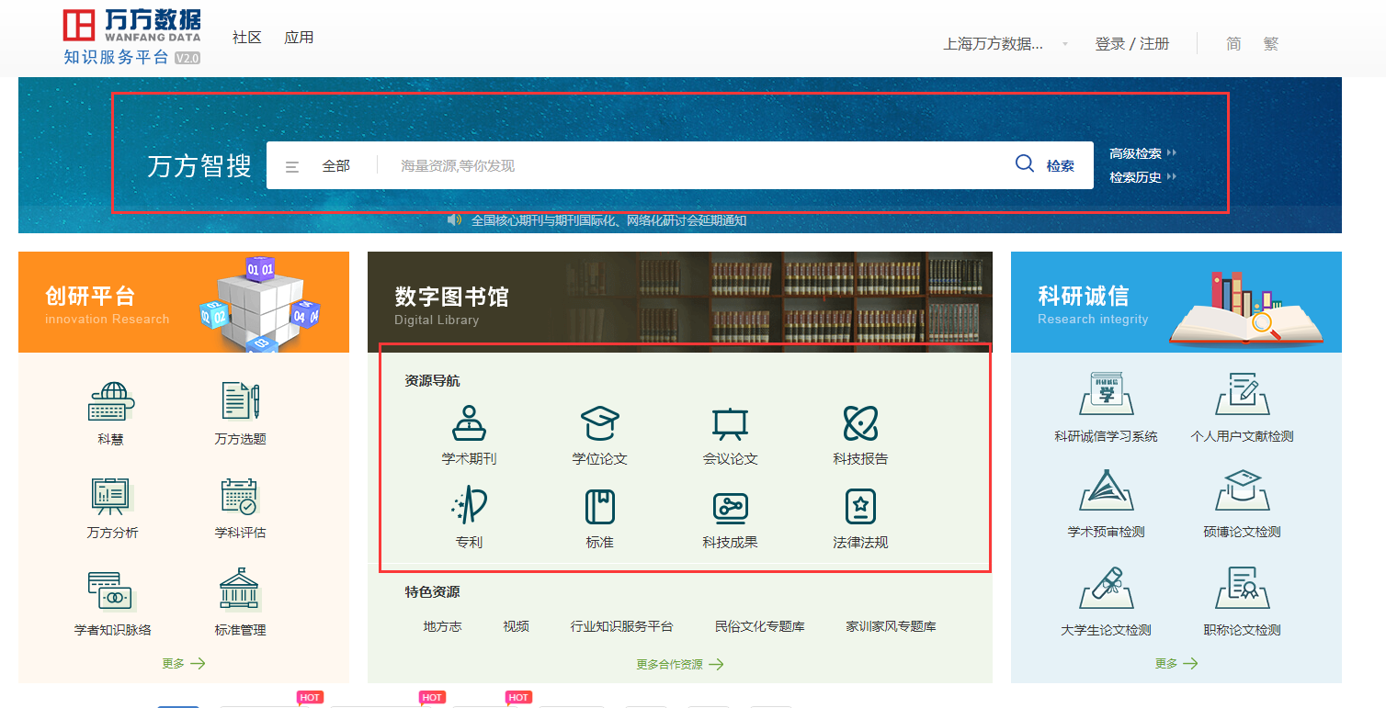Click the 应用 menu item
The image size is (1386, 708).
point(299,38)
